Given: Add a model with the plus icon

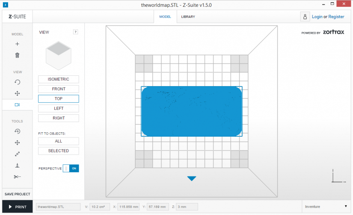Looking at the screenshot, I should click(18, 44).
